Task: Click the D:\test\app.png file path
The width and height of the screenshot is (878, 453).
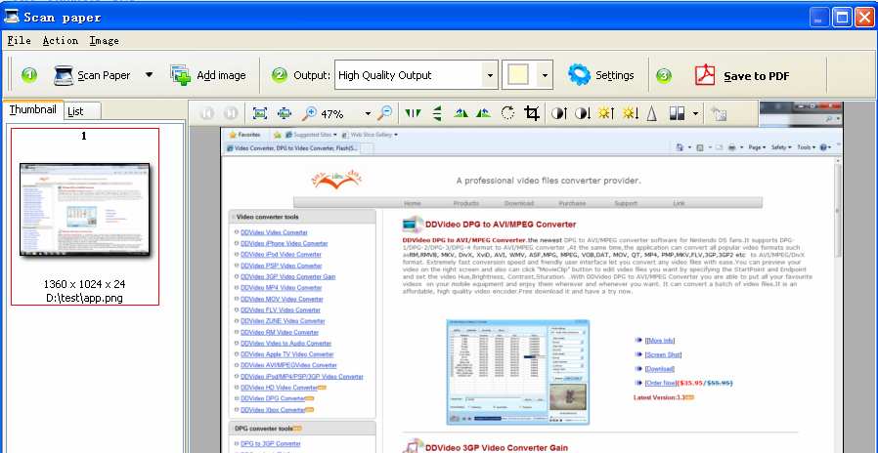Action: pyautogui.click(x=84, y=298)
